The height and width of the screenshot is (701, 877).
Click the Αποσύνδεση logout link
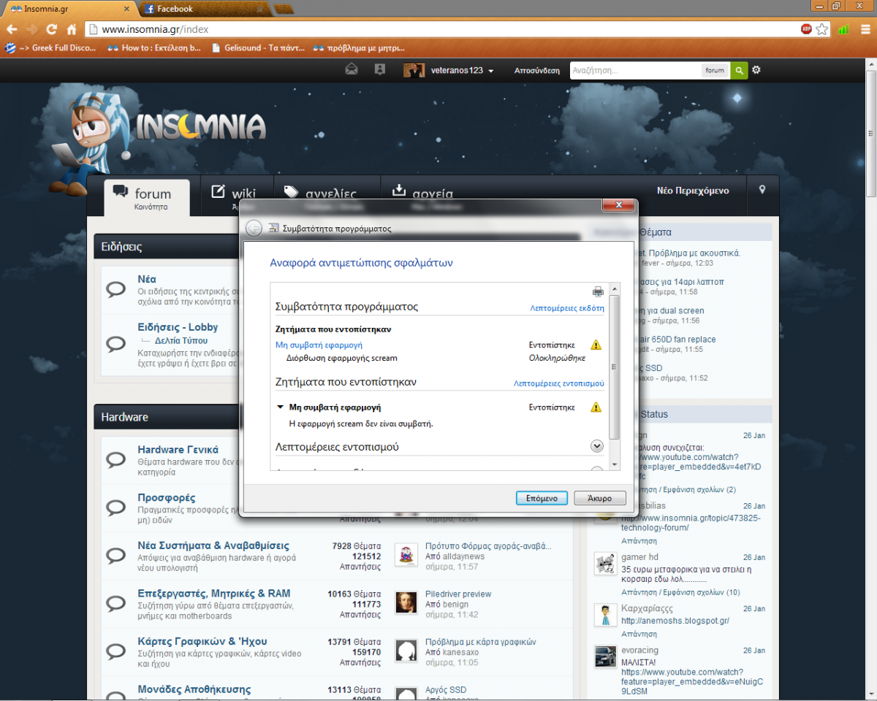click(536, 71)
